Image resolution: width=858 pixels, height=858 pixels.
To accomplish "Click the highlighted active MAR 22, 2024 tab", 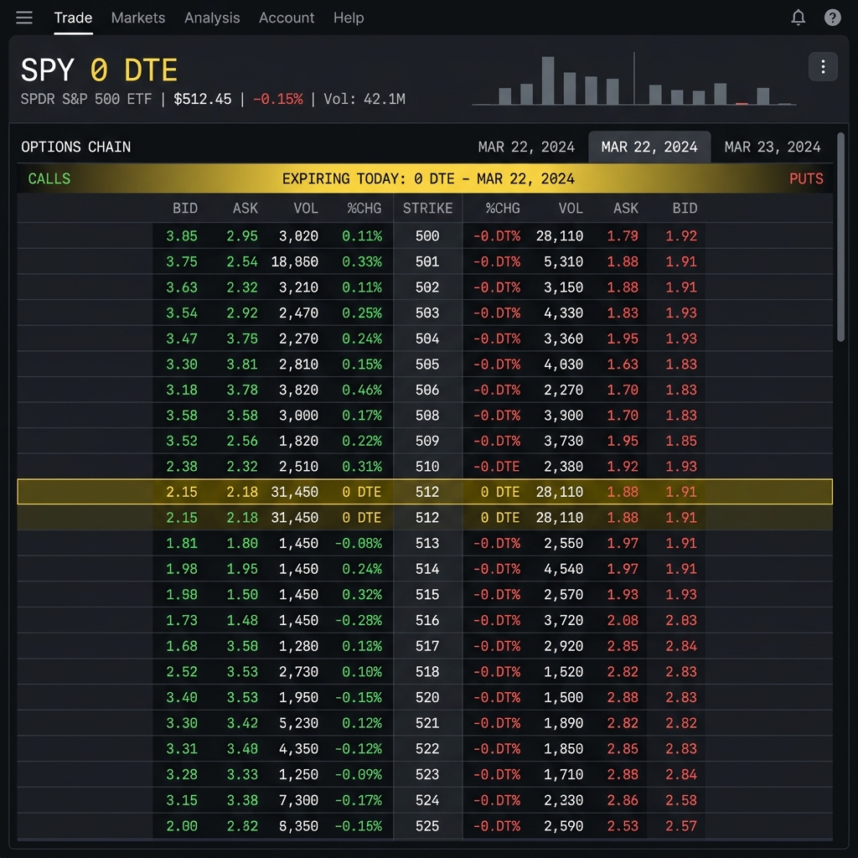I will 649,147.
